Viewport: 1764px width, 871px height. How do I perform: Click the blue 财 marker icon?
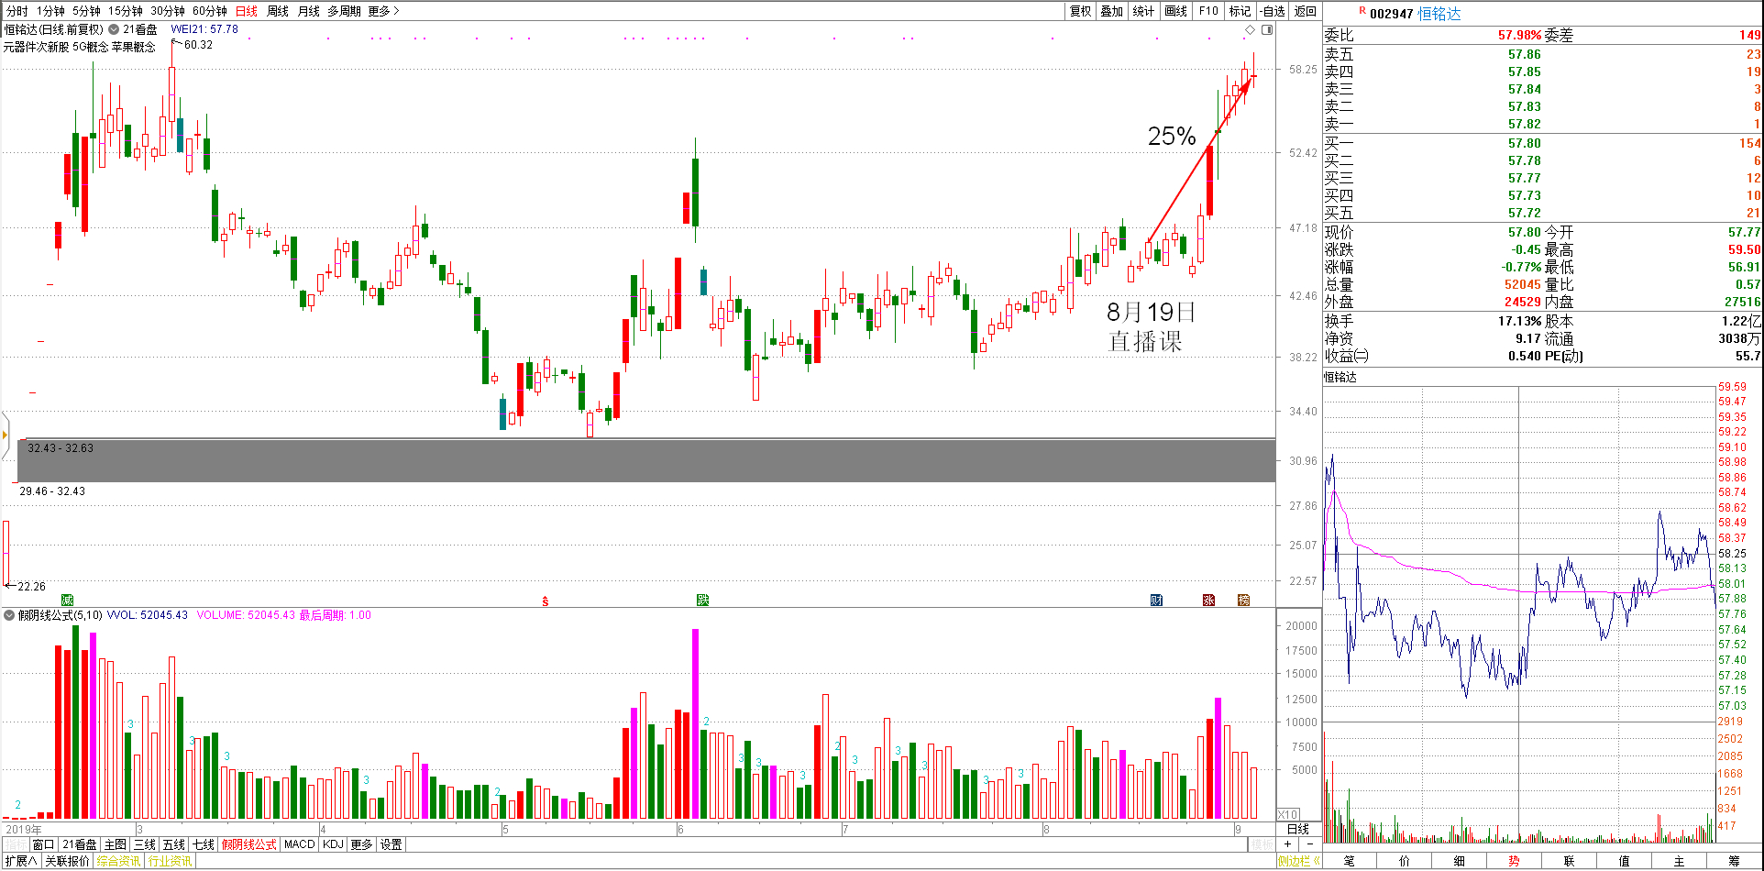click(1156, 600)
